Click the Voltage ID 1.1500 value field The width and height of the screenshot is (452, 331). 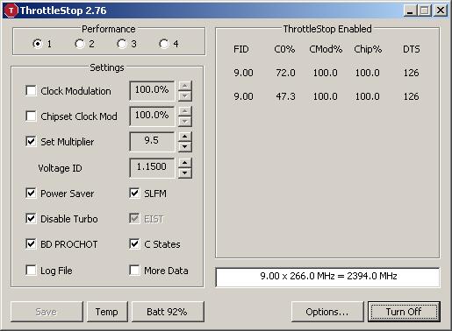coord(152,168)
